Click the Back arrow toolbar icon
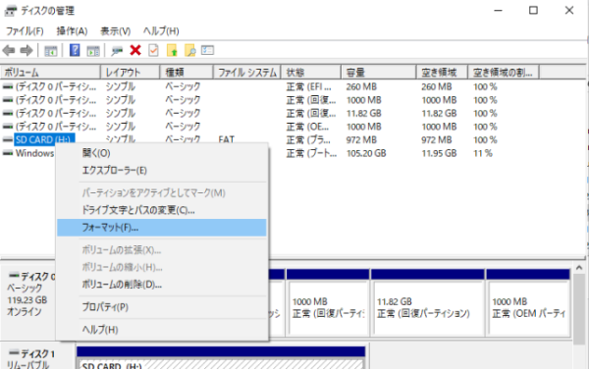Image resolution: width=589 pixels, height=370 pixels. (9, 50)
